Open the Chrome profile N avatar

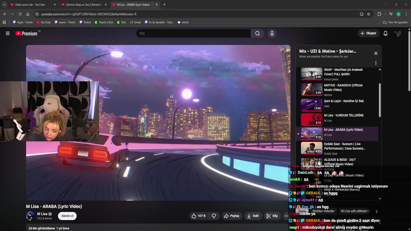(398, 14)
